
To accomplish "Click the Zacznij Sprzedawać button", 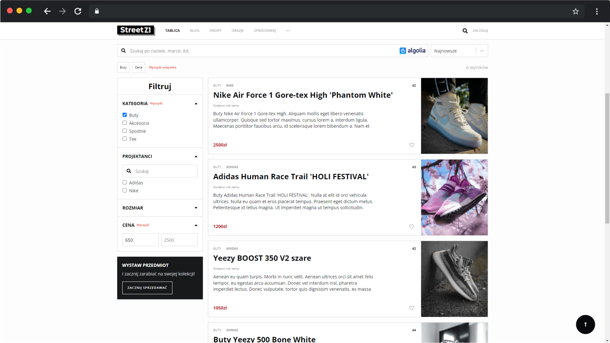I will (x=147, y=288).
